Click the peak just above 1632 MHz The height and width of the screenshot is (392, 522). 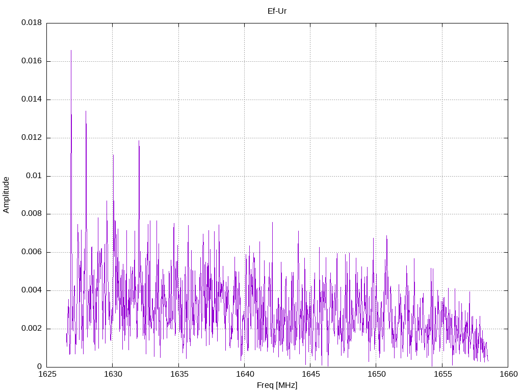(x=139, y=141)
